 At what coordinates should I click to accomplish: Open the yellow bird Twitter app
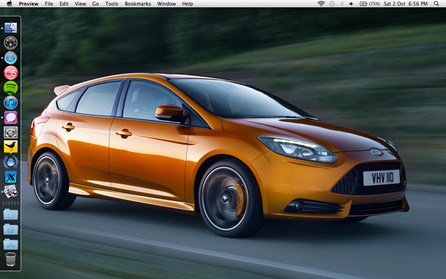[11, 147]
